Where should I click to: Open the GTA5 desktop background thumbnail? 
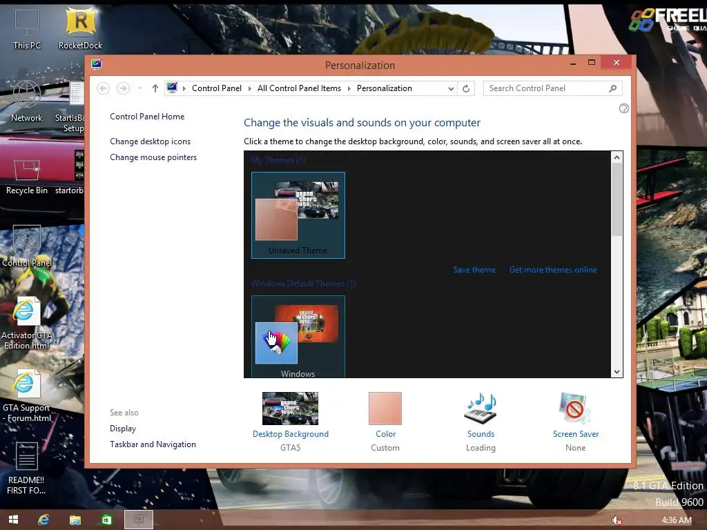[x=291, y=409]
